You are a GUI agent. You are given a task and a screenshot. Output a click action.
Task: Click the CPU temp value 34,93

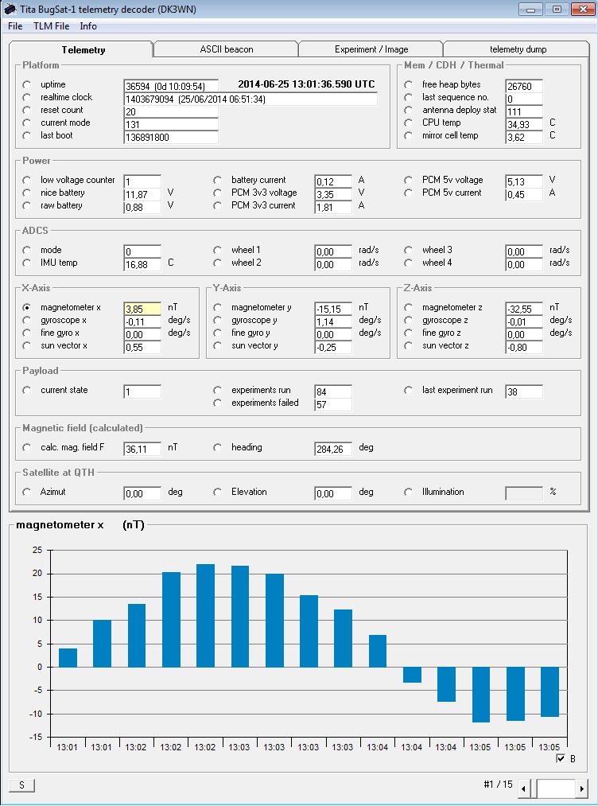(524, 124)
